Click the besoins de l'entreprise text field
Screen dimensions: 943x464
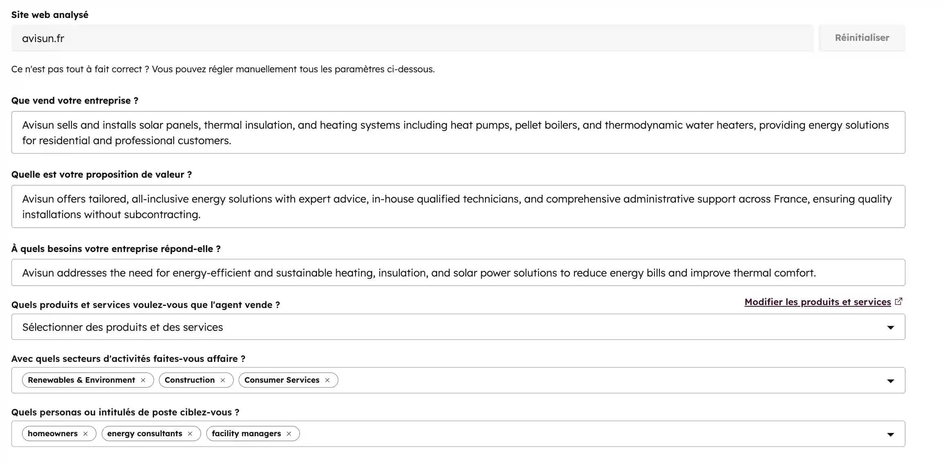click(458, 273)
